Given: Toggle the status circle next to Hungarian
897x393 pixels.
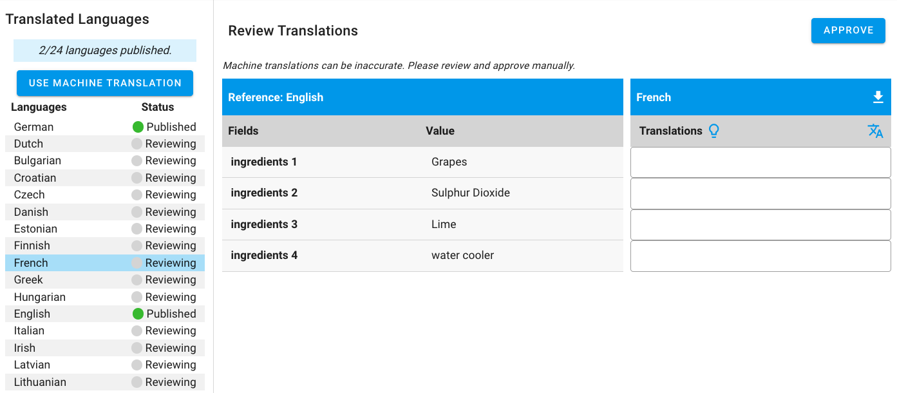Looking at the screenshot, I should 137,296.
